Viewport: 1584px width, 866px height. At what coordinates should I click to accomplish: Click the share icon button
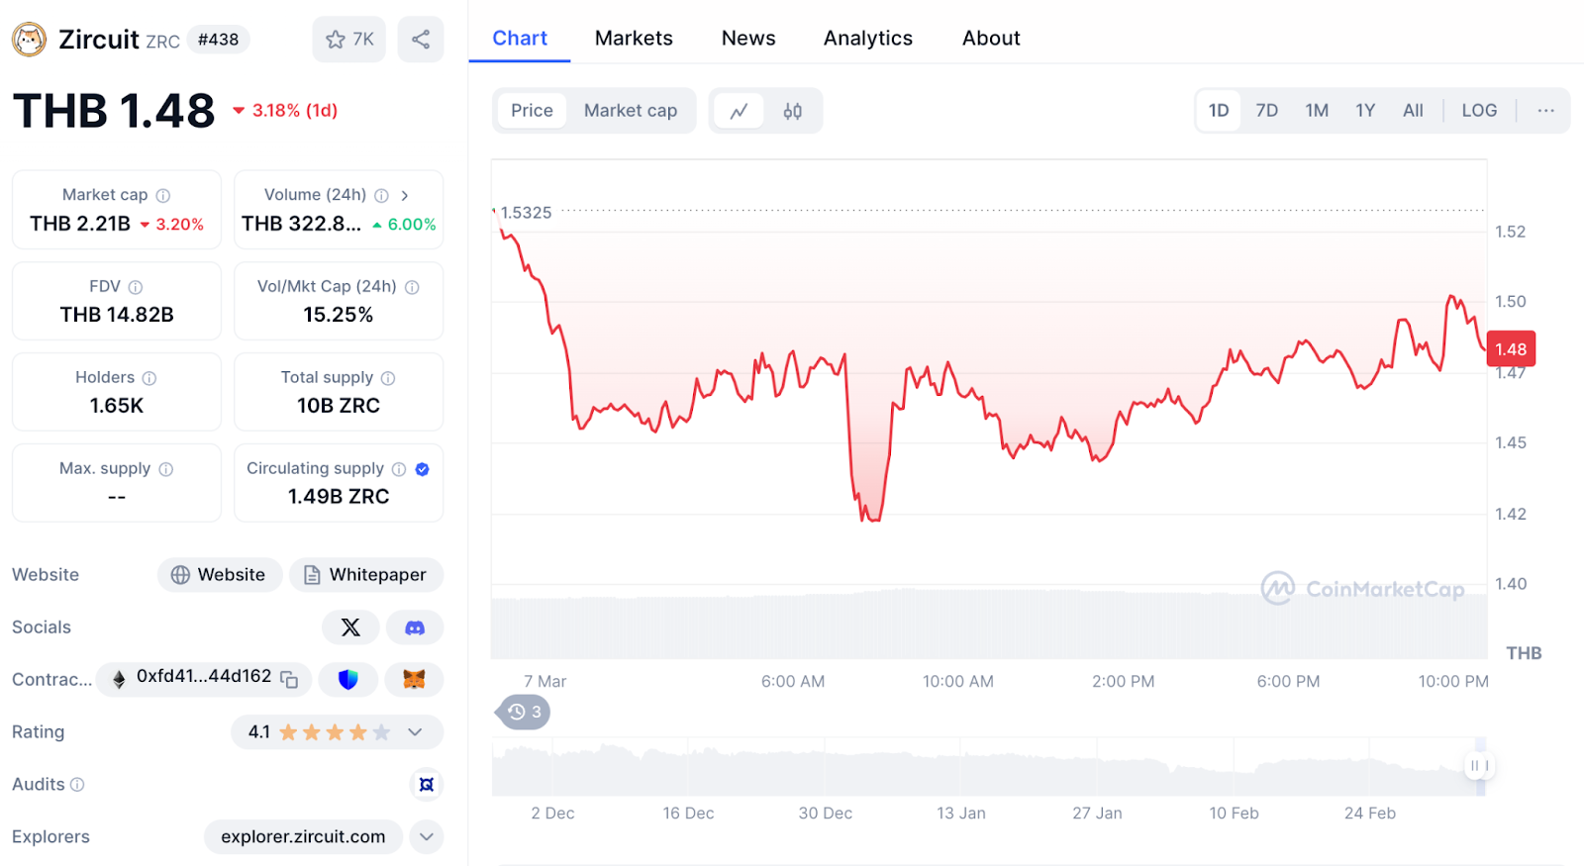coord(421,40)
